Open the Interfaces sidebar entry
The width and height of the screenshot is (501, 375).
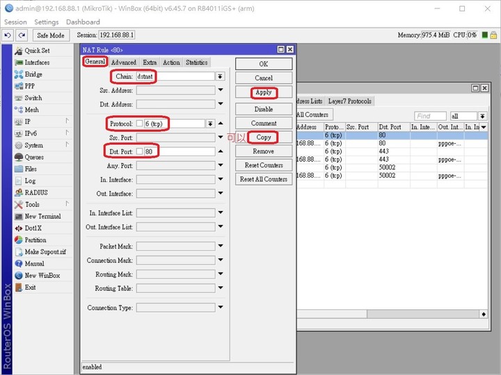37,62
